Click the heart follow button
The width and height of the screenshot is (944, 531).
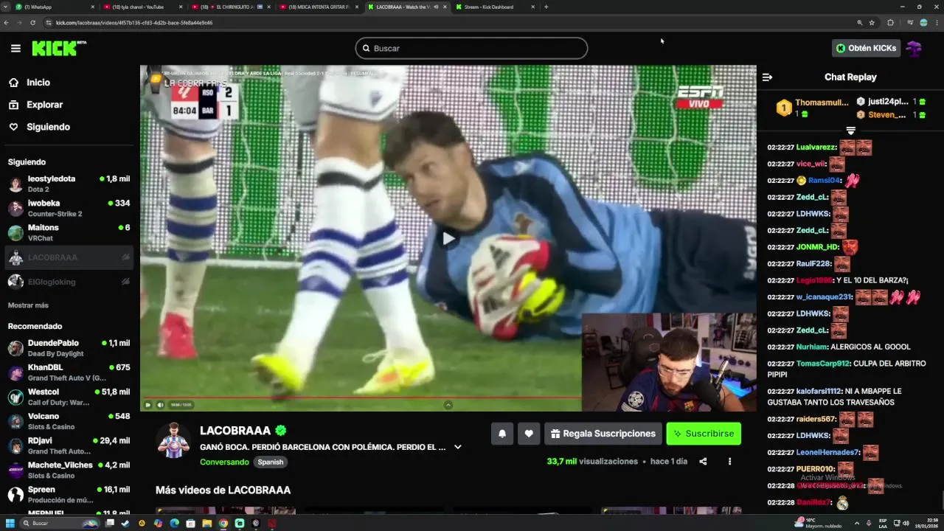tap(529, 434)
